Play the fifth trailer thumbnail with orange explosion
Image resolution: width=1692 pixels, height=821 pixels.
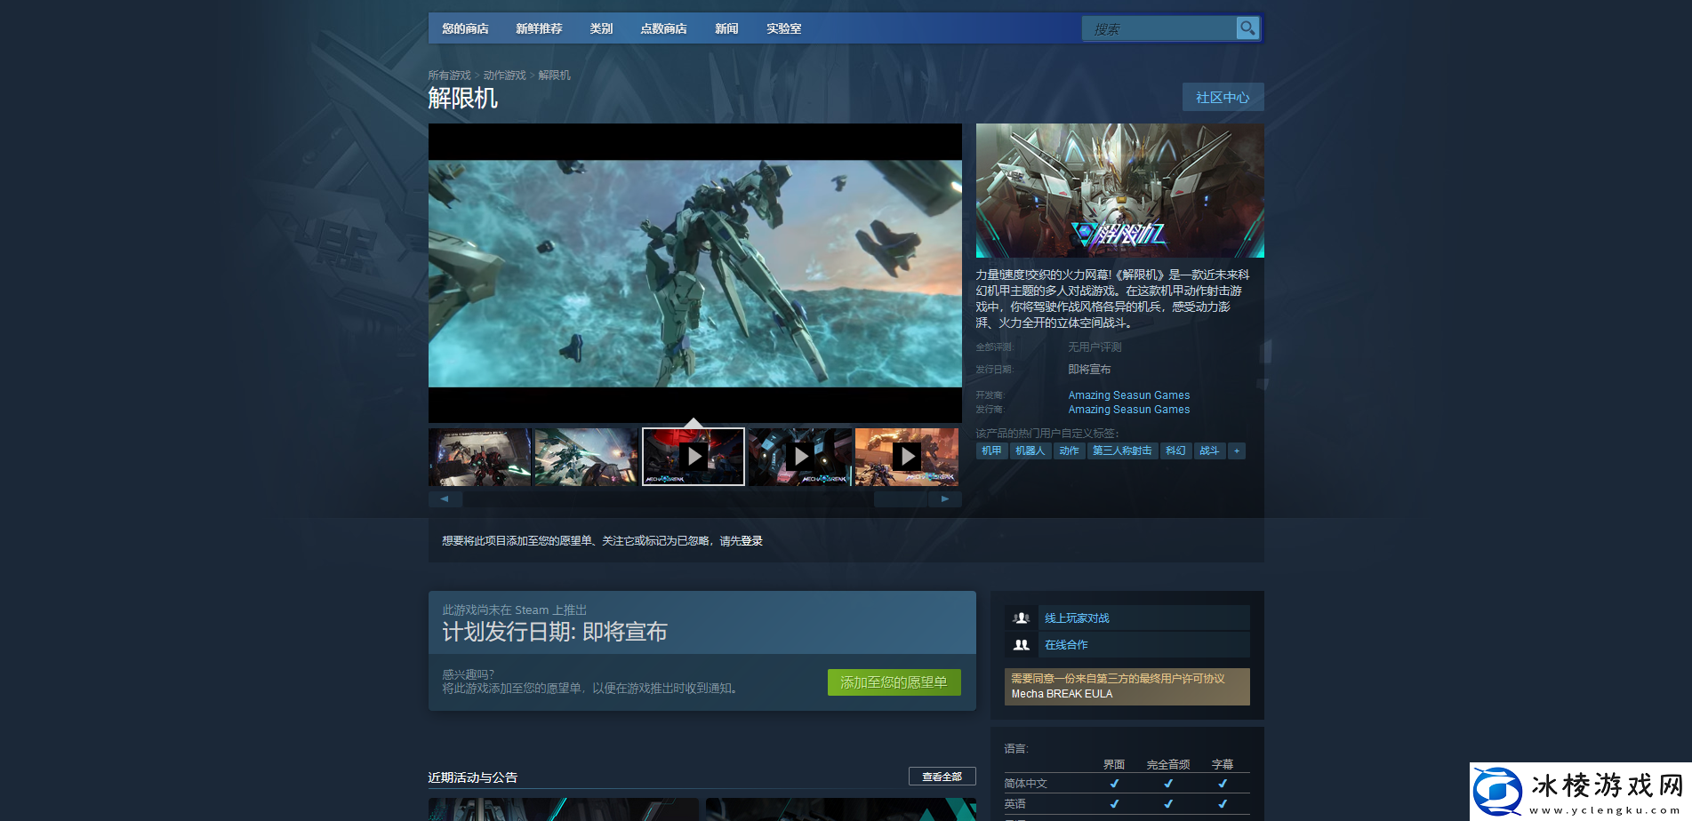pos(907,457)
